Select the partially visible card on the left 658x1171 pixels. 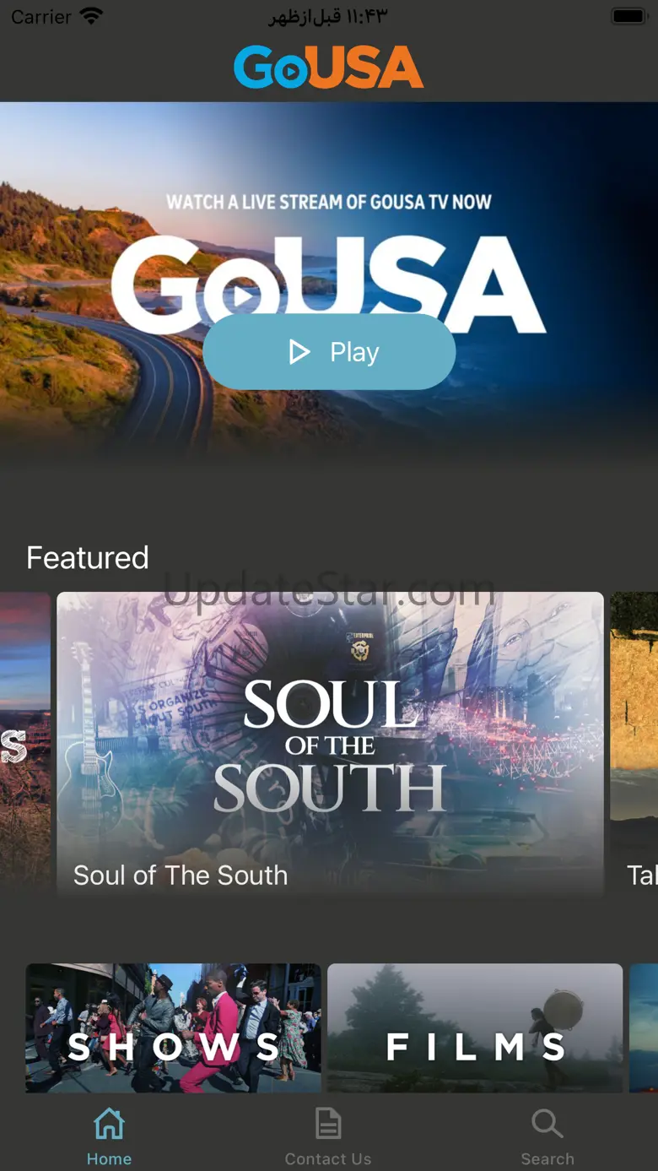point(25,744)
